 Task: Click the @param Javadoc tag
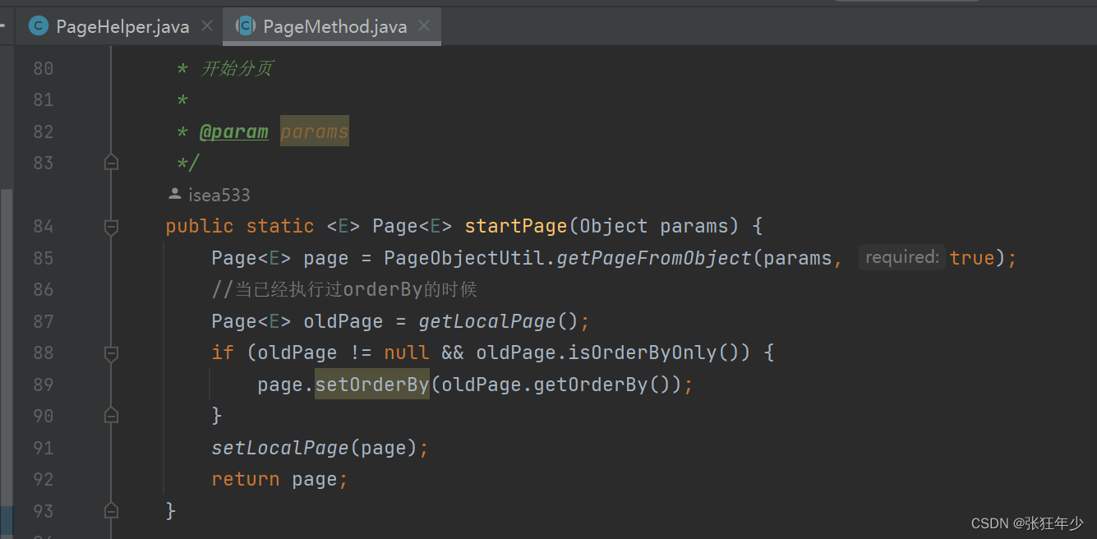[233, 131]
